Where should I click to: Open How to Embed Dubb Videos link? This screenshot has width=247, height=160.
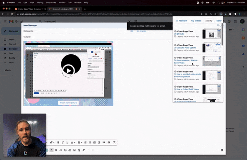[188, 89]
